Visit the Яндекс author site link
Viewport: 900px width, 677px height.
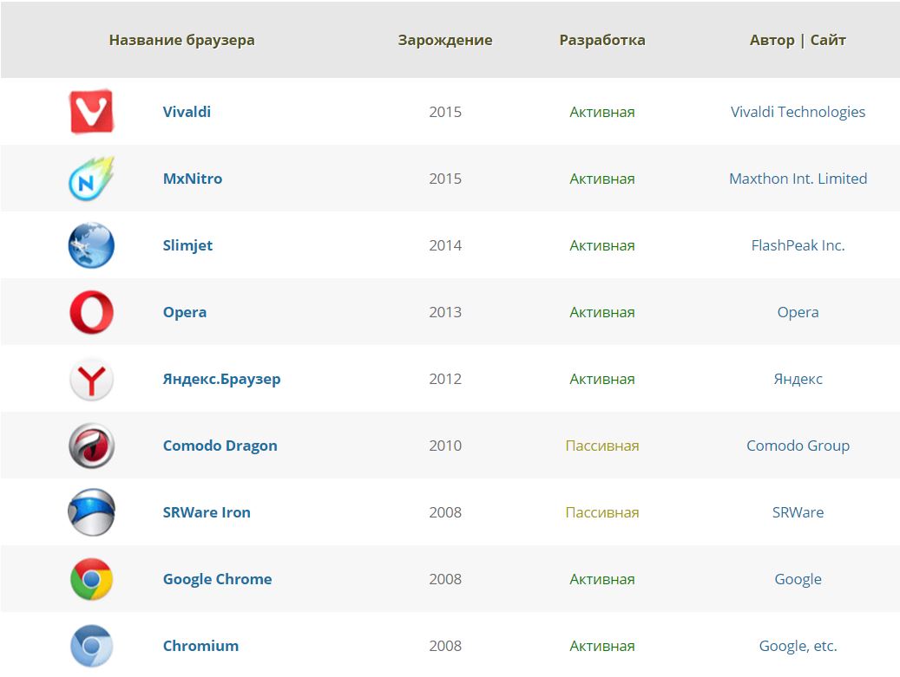(798, 380)
